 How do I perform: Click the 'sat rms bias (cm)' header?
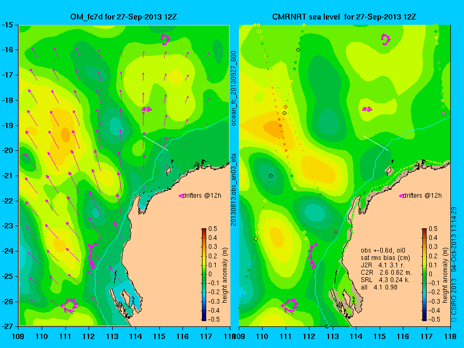coord(385,258)
